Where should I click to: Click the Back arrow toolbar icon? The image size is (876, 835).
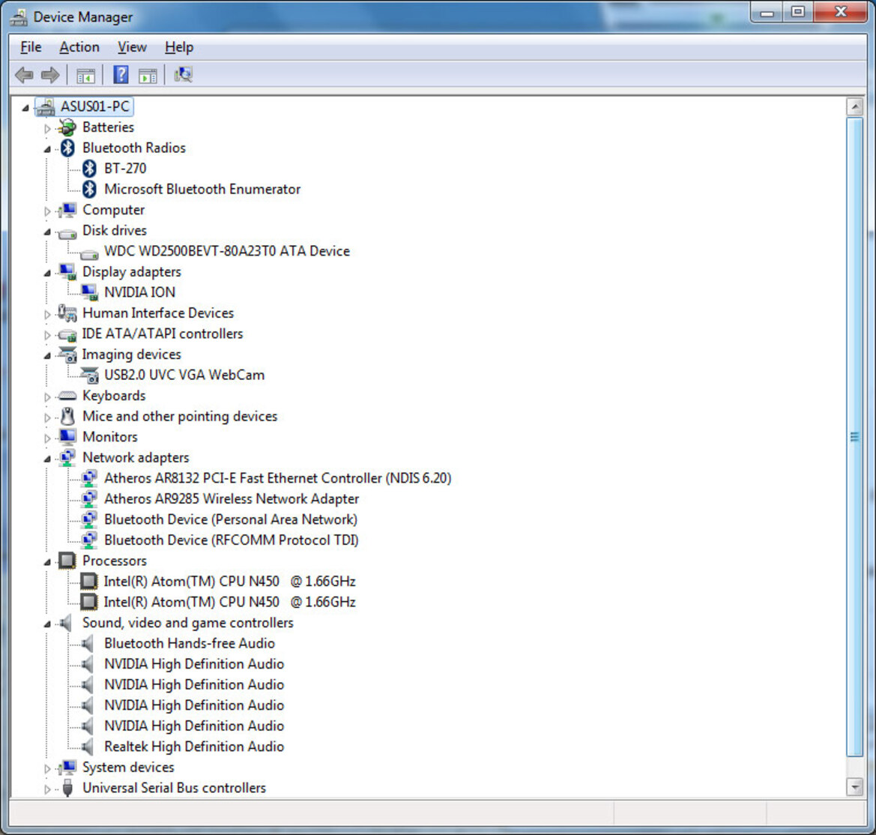[24, 75]
